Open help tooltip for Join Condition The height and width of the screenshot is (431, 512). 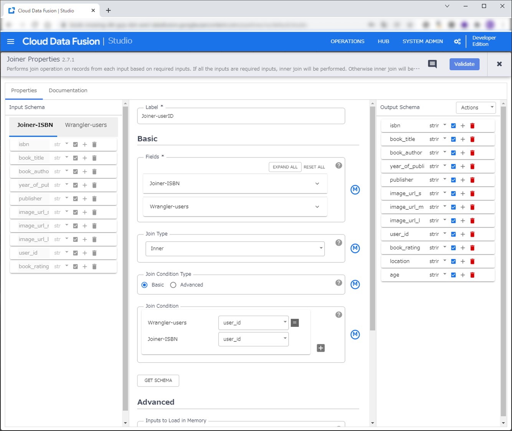[x=339, y=315]
